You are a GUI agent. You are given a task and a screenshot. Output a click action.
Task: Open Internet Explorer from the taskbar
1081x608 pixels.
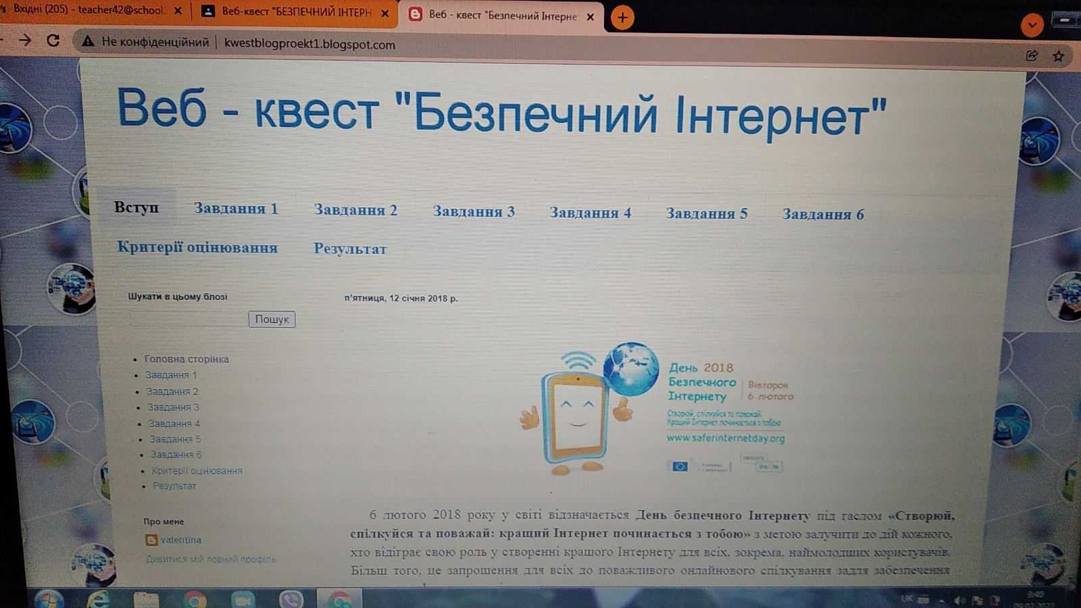point(99,599)
